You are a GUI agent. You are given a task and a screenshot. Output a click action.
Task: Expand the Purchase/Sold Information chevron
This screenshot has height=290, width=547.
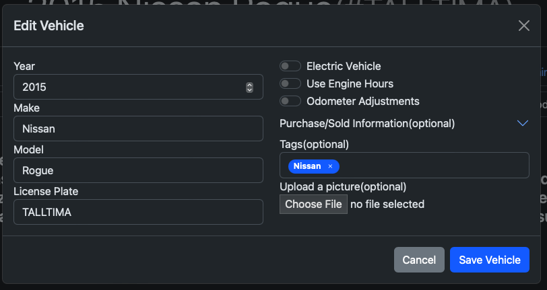(x=522, y=123)
